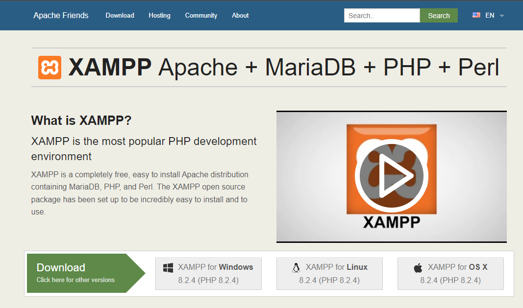
Task: Open the Community menu
Action: tap(201, 15)
